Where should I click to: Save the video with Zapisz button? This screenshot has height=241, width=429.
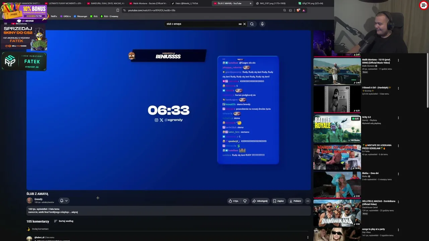click(x=279, y=201)
